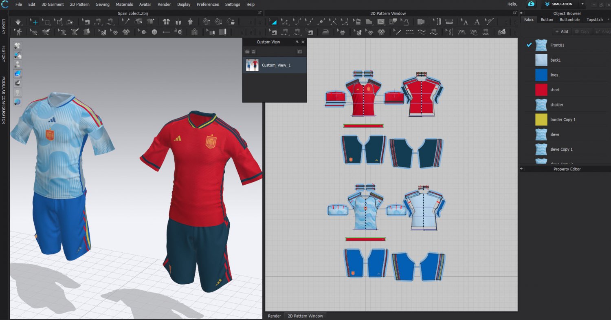Select the Segment Pucker zigzag tool
The width and height of the screenshot is (611, 320).
462,32
